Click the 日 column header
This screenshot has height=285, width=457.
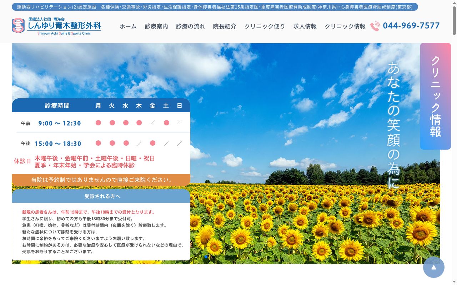(180, 106)
